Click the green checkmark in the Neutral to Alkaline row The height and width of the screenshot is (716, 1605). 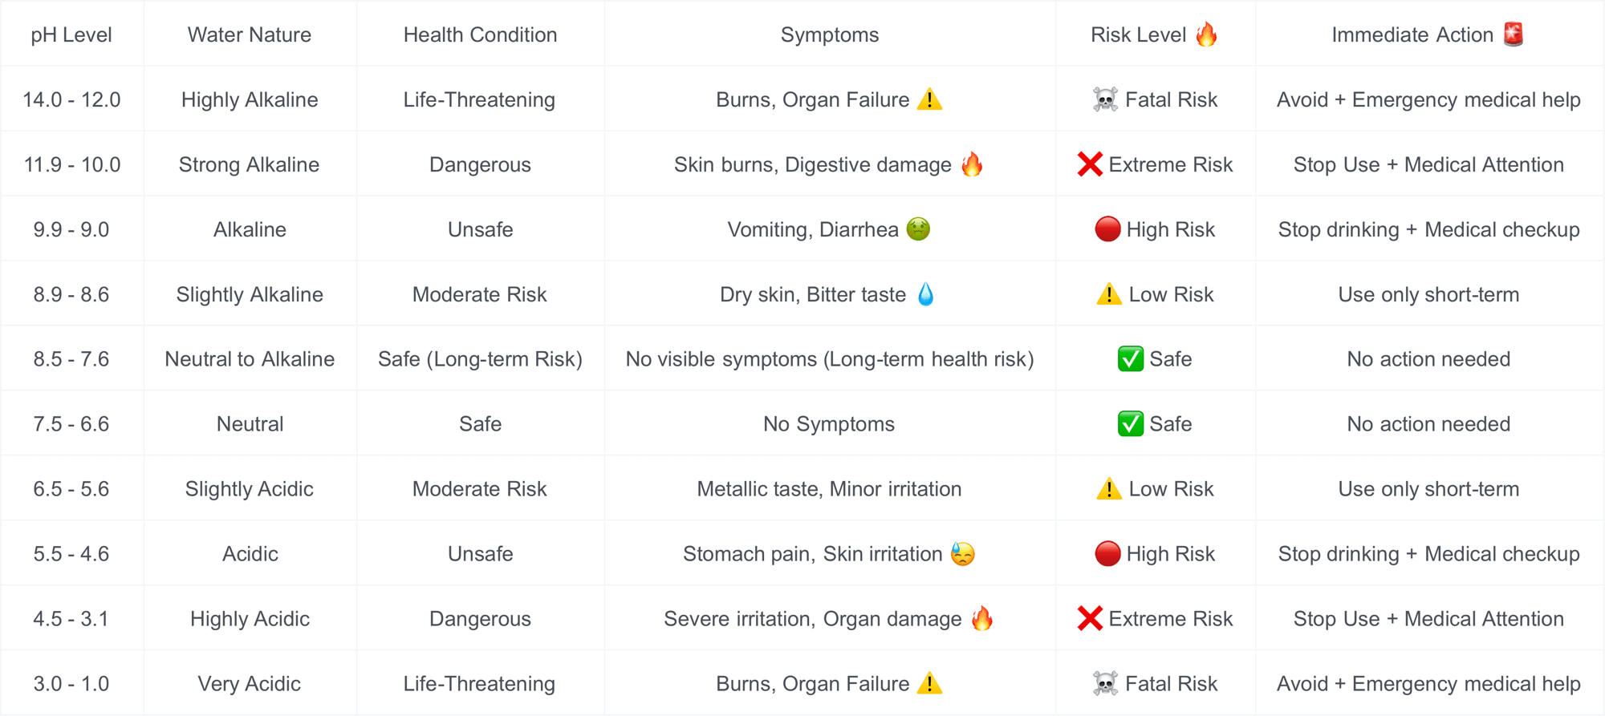point(1130,359)
